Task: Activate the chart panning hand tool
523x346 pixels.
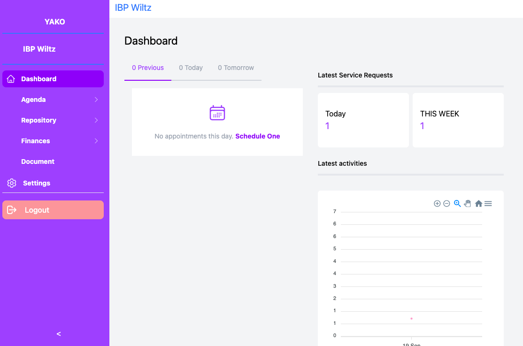Action: click(468, 204)
